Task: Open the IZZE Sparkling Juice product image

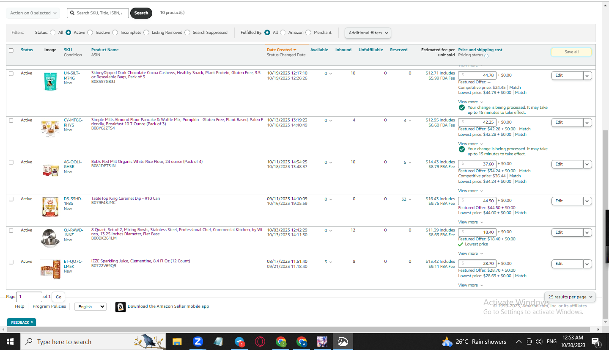Action: 50,270
